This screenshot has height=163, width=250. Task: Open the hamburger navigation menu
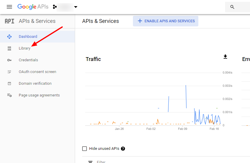9,7
